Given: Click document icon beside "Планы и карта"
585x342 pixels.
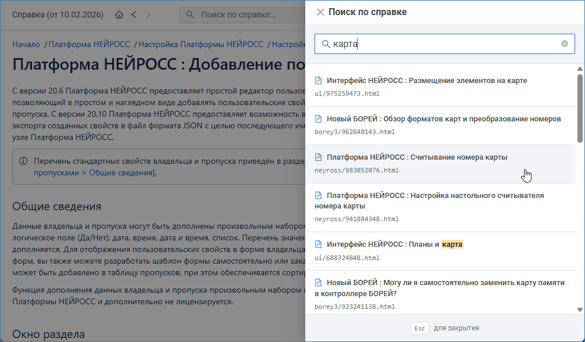Looking at the screenshot, I should (318, 244).
